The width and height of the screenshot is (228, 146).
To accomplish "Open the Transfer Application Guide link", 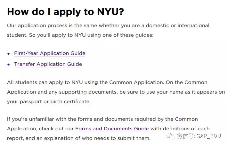I will [x=48, y=64].
